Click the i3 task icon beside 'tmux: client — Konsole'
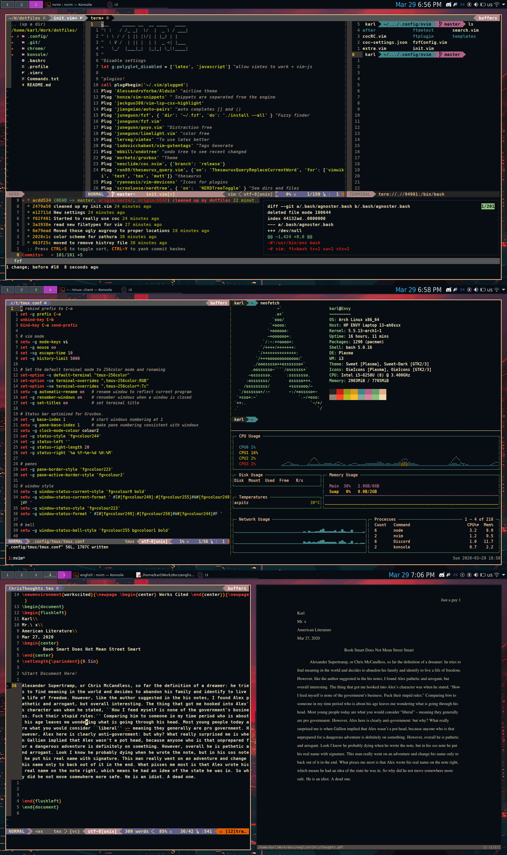Viewport: 507px width, 855px height. click(124, 290)
